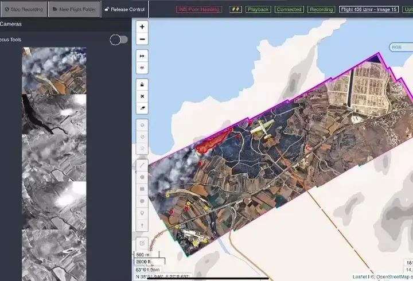Open the RGB layer selector
The height and width of the screenshot is (281, 413).
pyautogui.click(x=401, y=47)
